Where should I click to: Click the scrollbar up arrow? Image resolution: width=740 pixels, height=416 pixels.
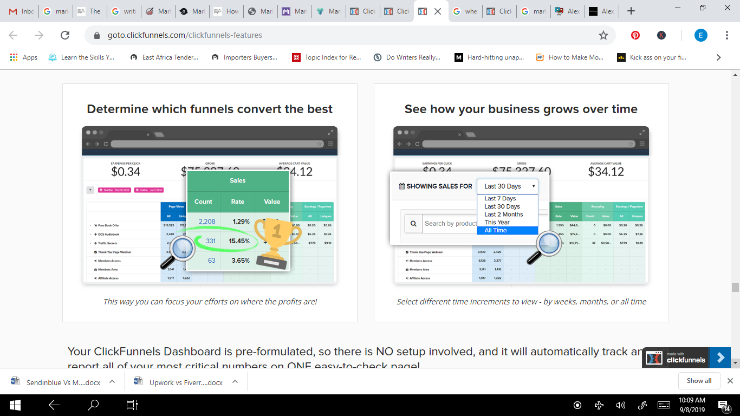pyautogui.click(x=735, y=75)
